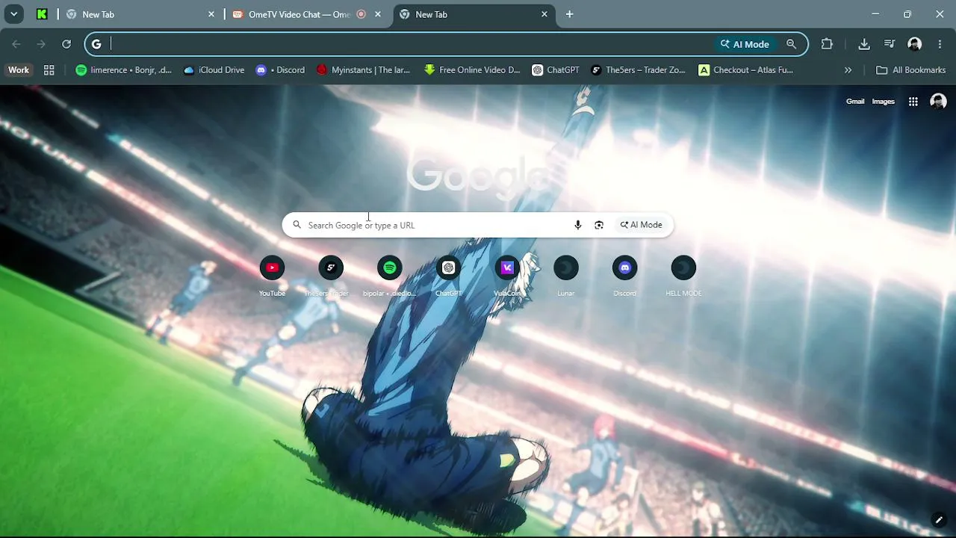This screenshot has height=538, width=956.
Task: Go back to the previous page
Action: click(x=16, y=44)
